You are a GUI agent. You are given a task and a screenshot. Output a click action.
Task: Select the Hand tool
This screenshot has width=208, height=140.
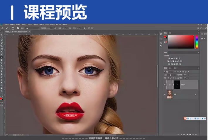pos(1,88)
